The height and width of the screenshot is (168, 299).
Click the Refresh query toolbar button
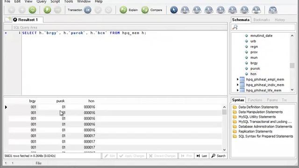click(x=32, y=10)
